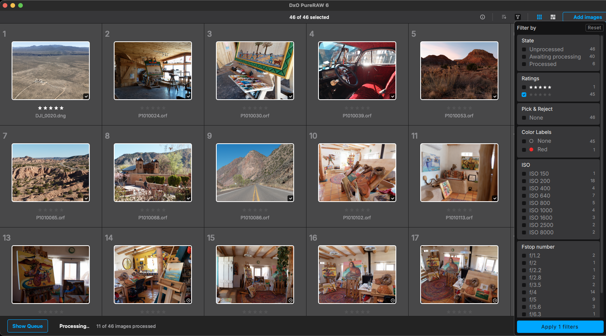Click the checkmark badge on P1010113.orf

pos(495,198)
